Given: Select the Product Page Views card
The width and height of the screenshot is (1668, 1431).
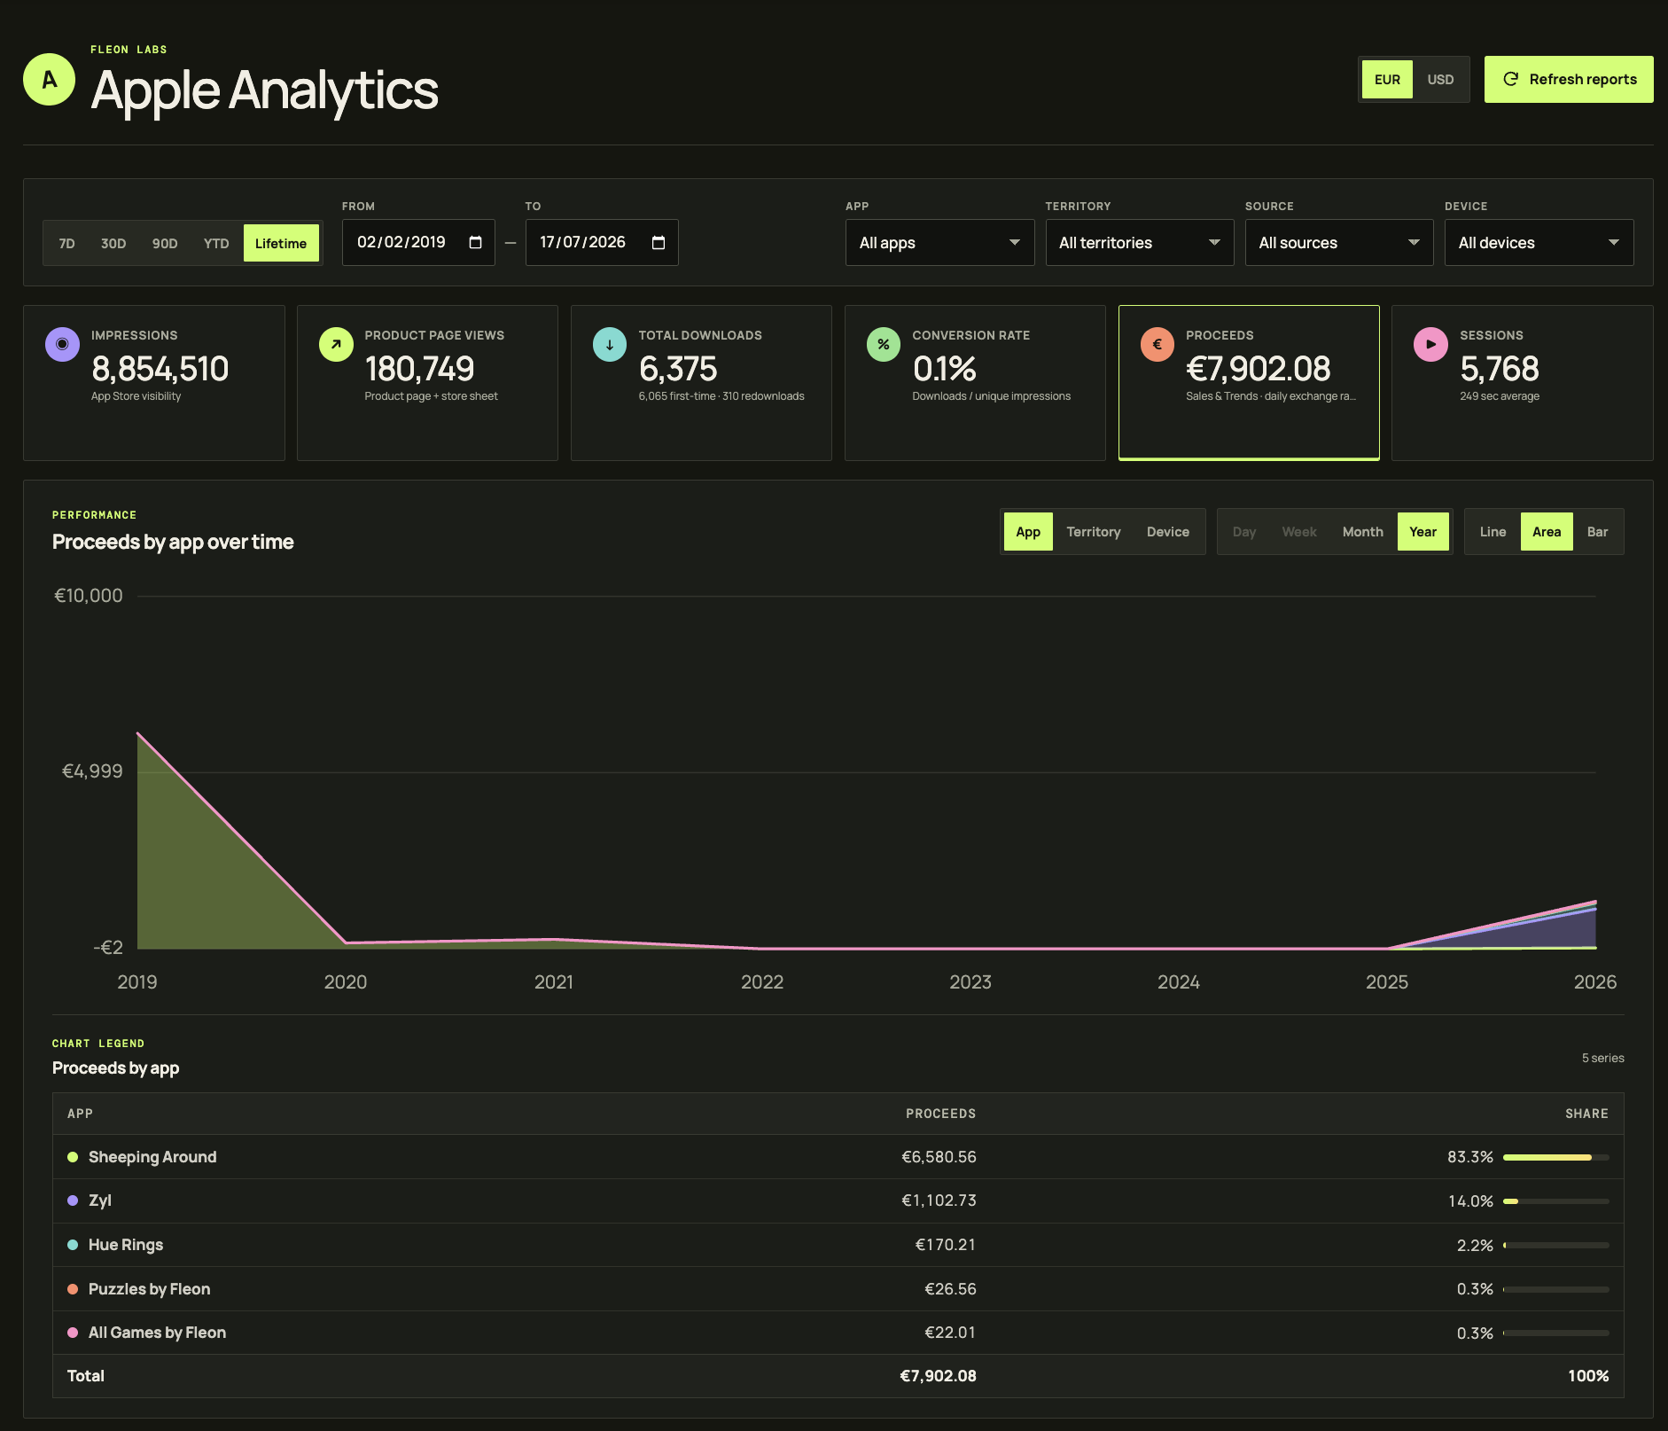Looking at the screenshot, I should pos(427,383).
